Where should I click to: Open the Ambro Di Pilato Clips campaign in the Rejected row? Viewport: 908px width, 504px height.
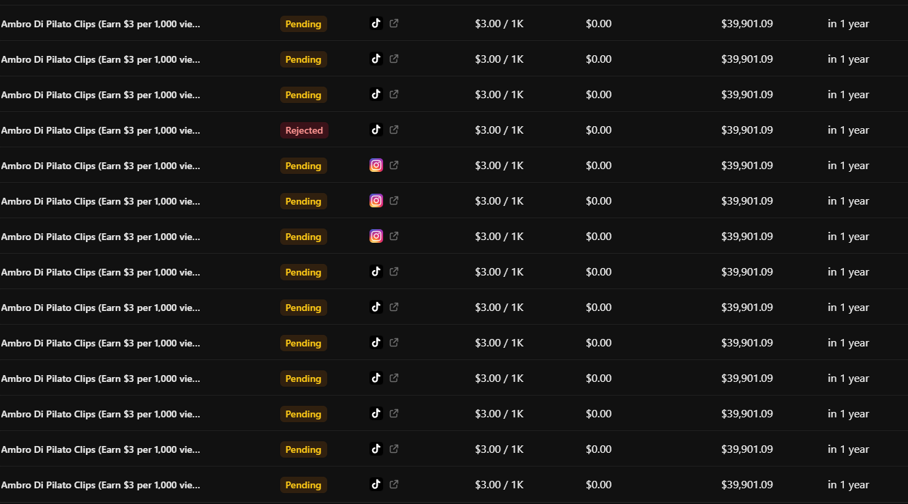(101, 130)
